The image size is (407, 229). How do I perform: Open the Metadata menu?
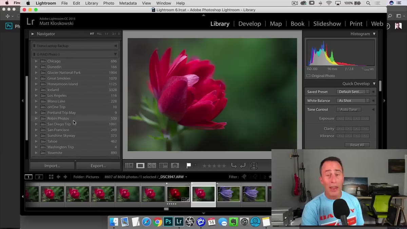[128, 3]
